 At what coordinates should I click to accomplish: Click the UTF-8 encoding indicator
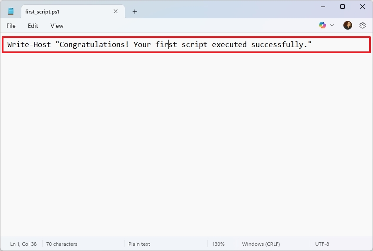322,244
